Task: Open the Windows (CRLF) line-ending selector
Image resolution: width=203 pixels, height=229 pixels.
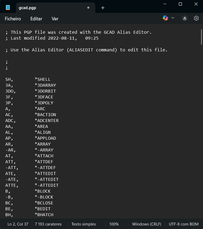Action: click(147, 224)
